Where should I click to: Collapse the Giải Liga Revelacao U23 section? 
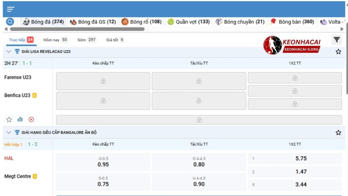click(x=9, y=52)
